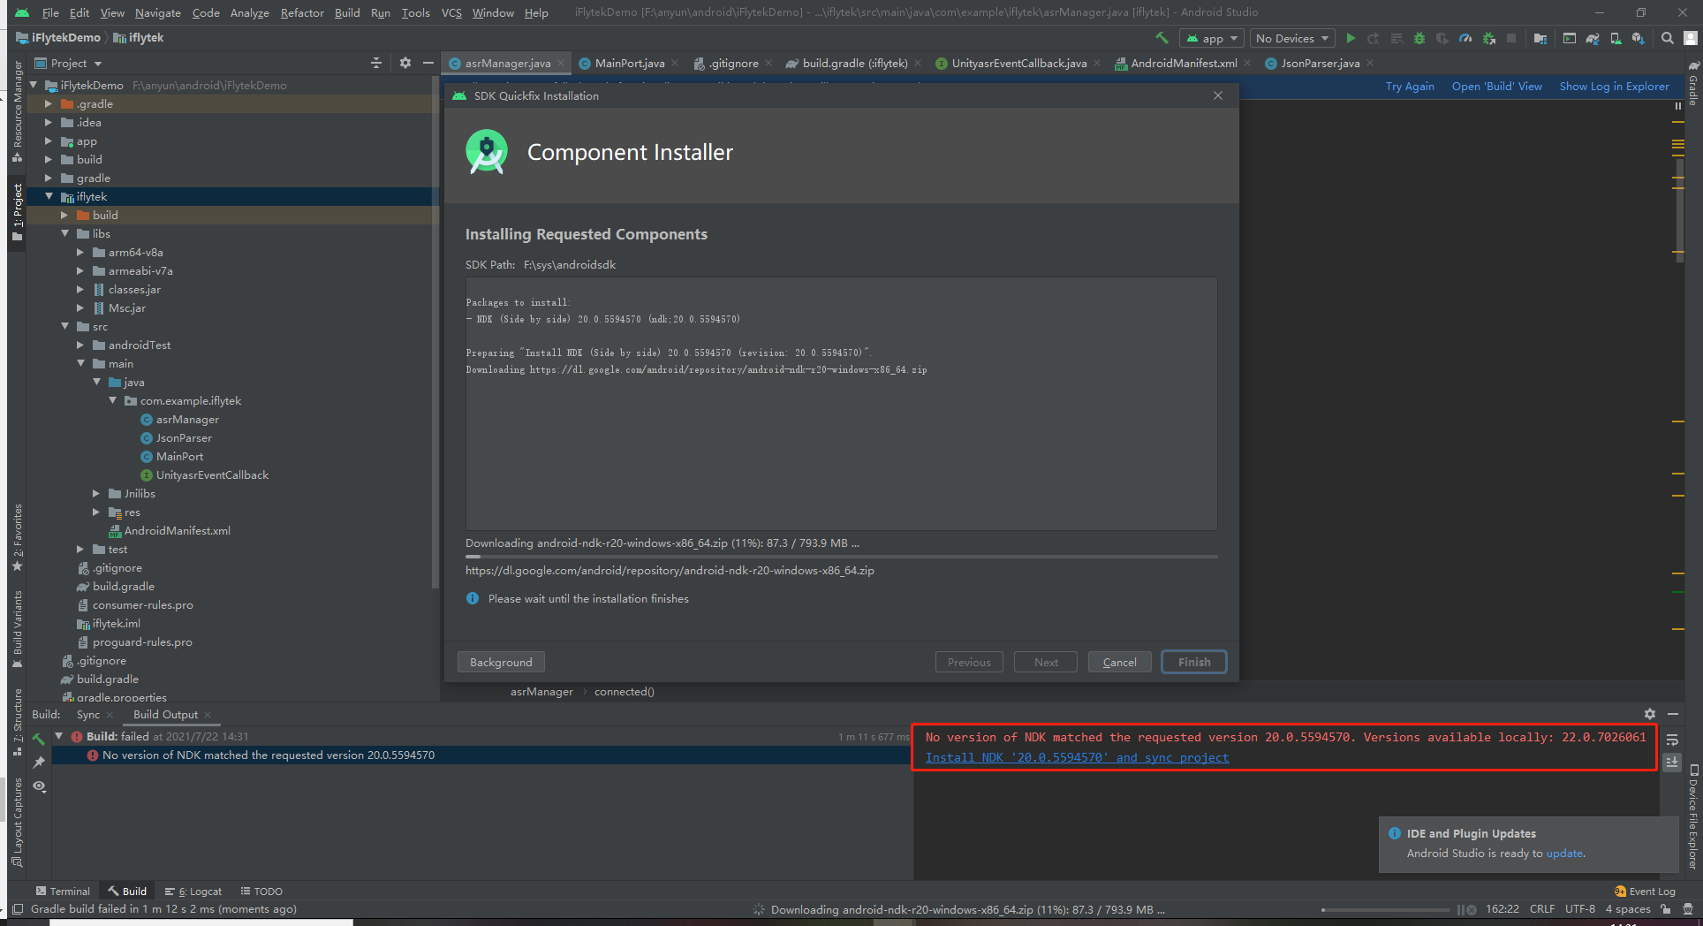Viewport: 1703px width, 926px height.
Task: Open Project Structure icon in toolbar
Action: (x=1540, y=38)
